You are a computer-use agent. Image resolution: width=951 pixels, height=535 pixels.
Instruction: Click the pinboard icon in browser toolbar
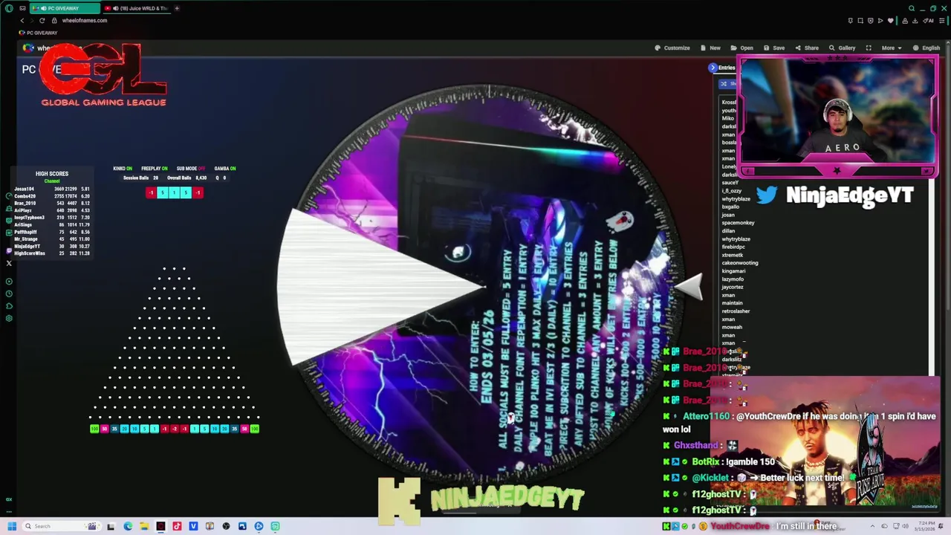coord(851,20)
